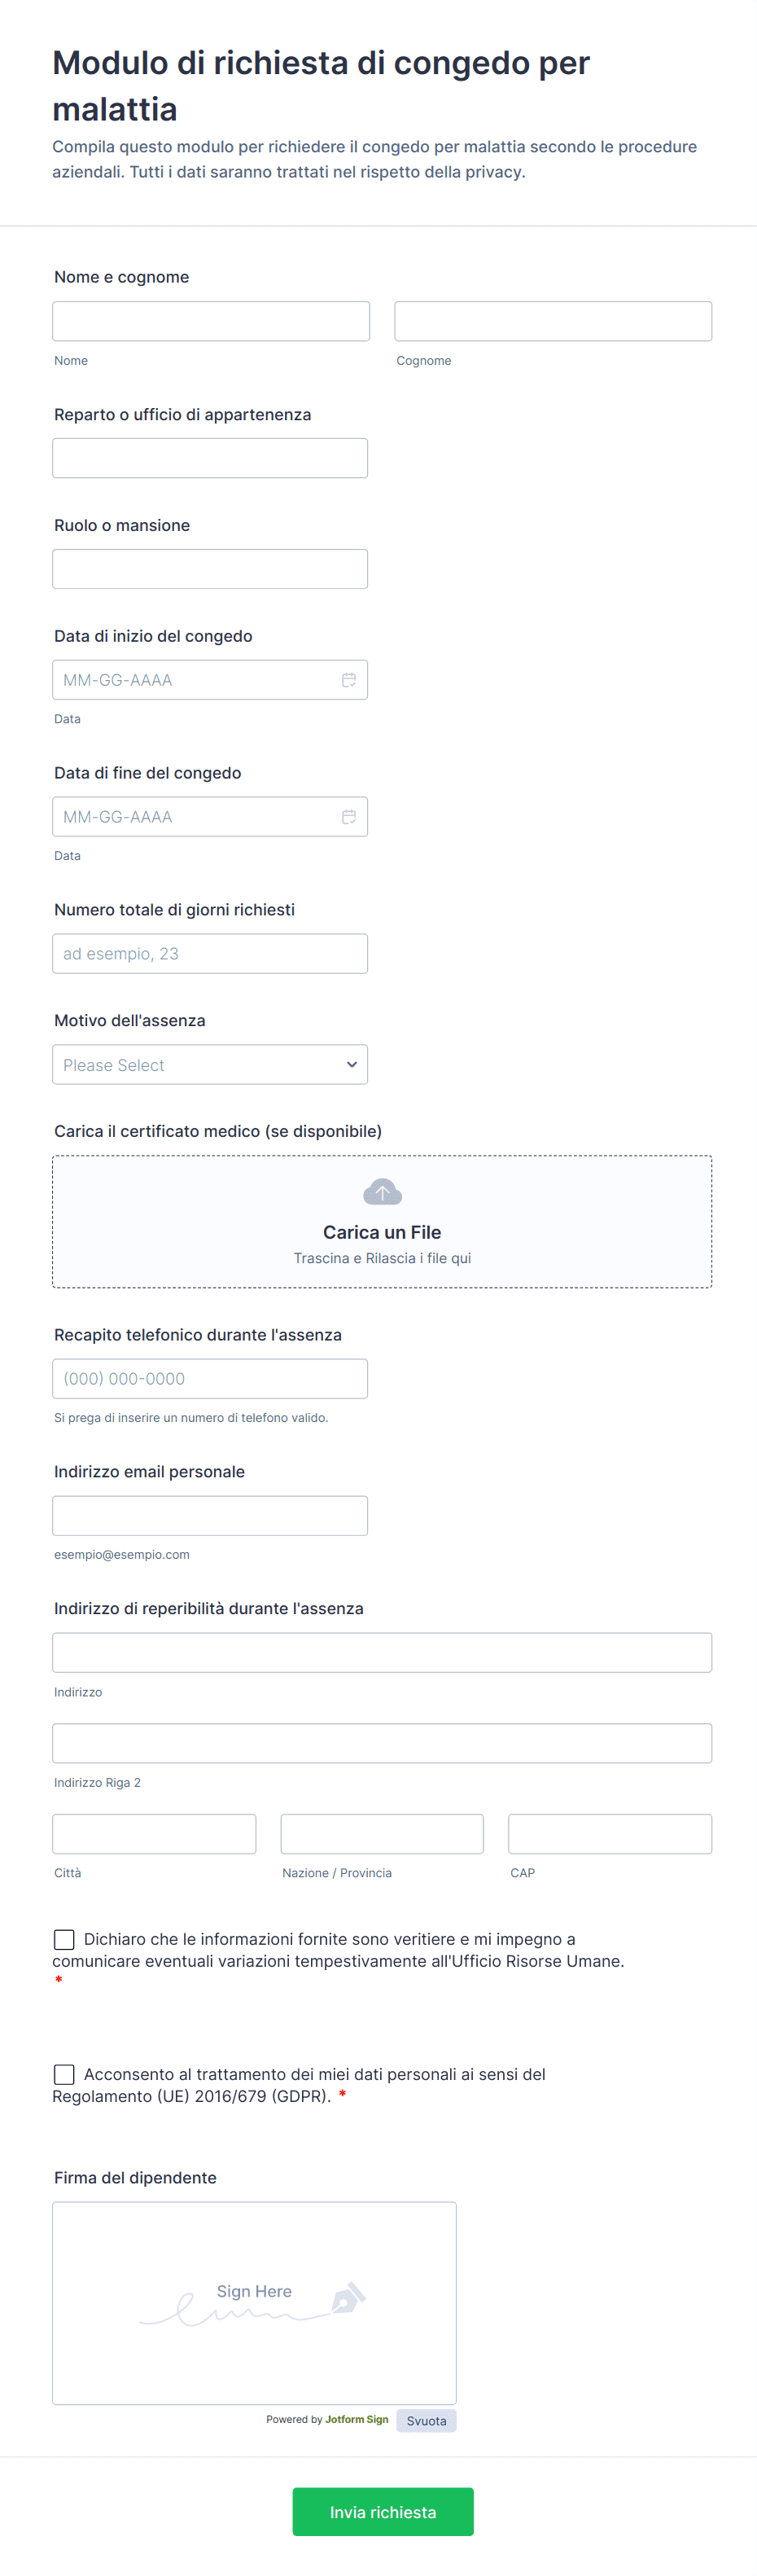Image resolution: width=757 pixels, height=2576 pixels.
Task: Focus the CAP postal code field
Action: pyautogui.click(x=610, y=1834)
